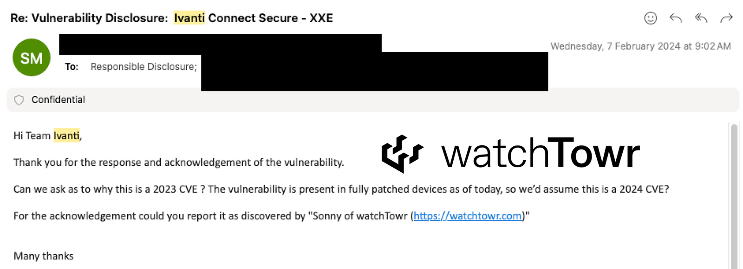This screenshot has height=269, width=743.
Task: Open the Wednesday 7 February timestamp details
Action: tap(640, 46)
